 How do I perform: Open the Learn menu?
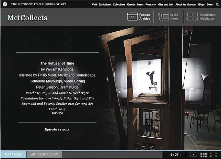pyautogui.click(x=140, y=4)
